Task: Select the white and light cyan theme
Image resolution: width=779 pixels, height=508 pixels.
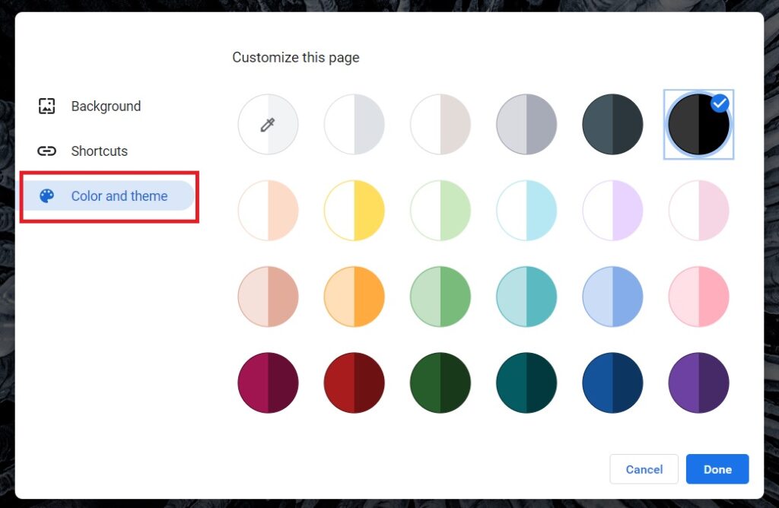Action: point(526,211)
